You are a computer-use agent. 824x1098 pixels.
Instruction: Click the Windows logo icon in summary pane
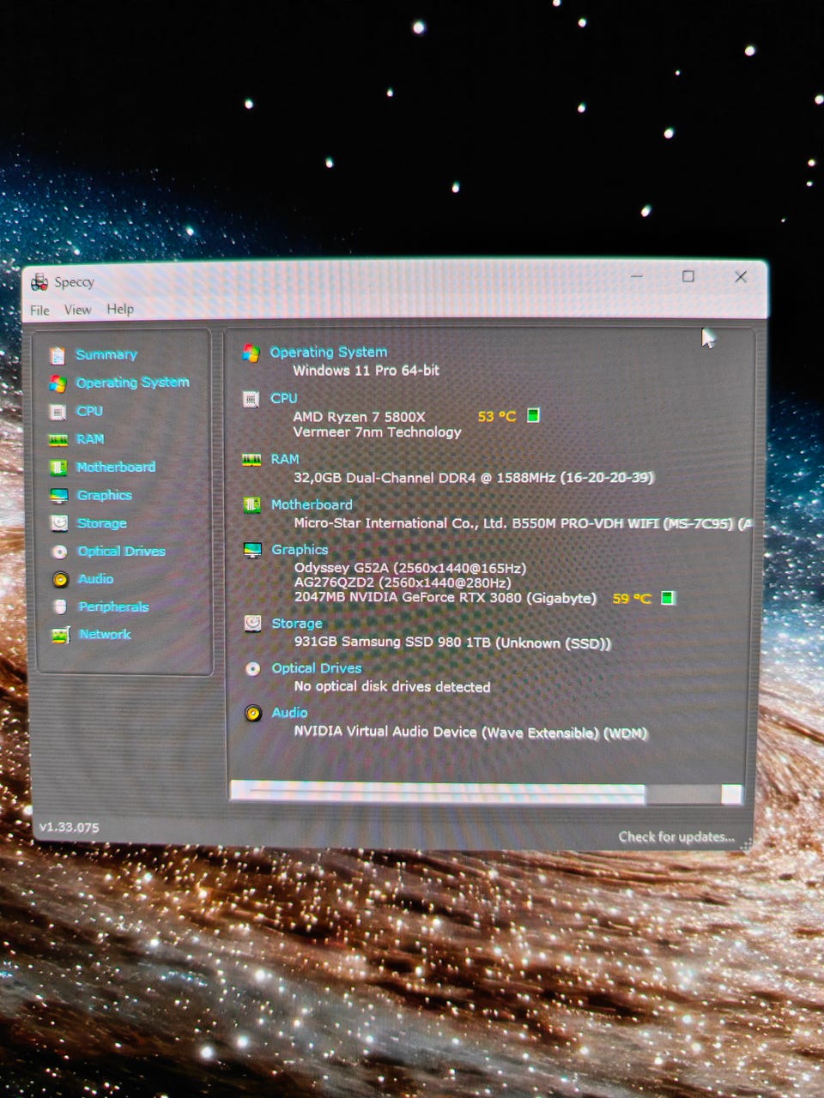(251, 353)
